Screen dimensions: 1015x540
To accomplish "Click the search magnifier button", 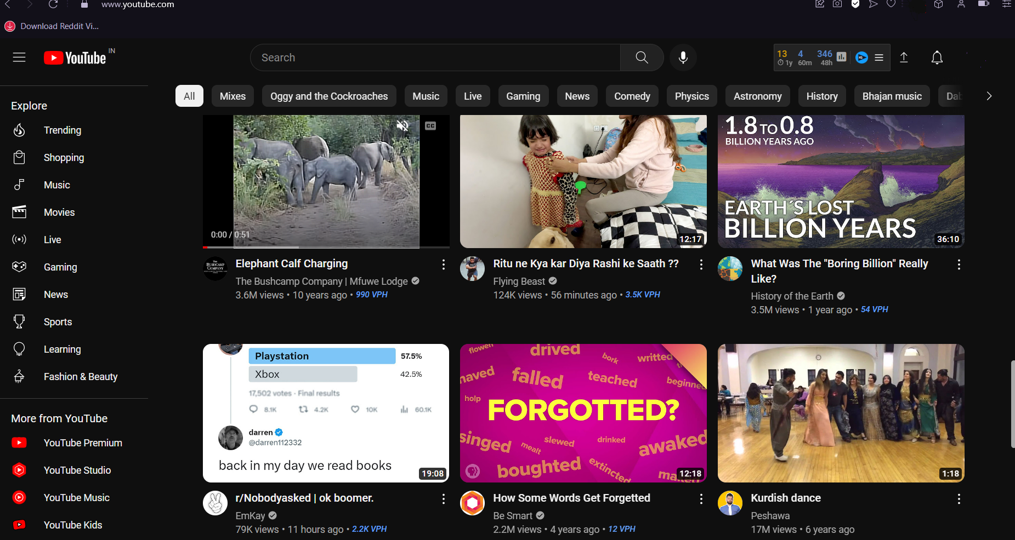I will (x=642, y=58).
